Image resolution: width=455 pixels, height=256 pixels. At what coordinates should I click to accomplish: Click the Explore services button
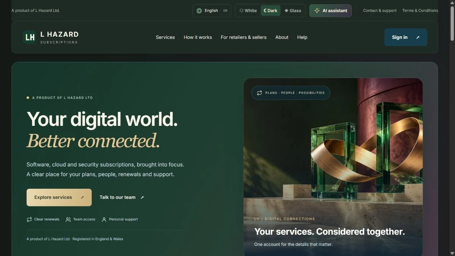tap(59, 197)
